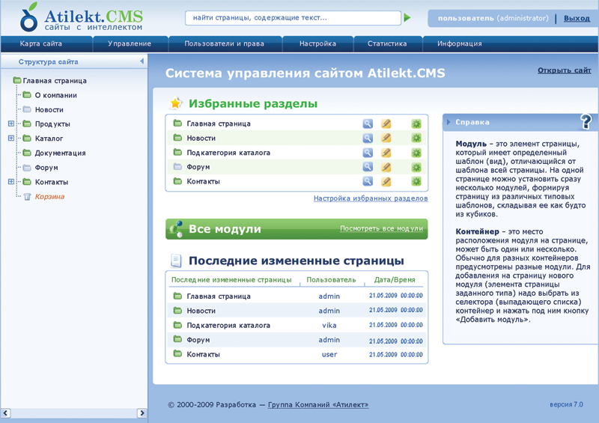This screenshot has width=599, height=423.
Task: Click the question mark help icon
Action: click(x=586, y=122)
